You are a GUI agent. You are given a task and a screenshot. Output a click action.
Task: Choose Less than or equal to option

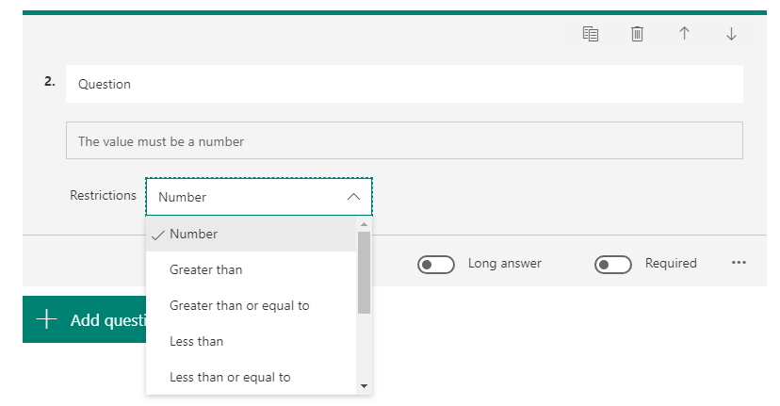click(x=252, y=377)
